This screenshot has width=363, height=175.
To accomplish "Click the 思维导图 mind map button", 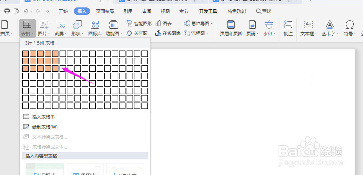I will pos(197,23).
